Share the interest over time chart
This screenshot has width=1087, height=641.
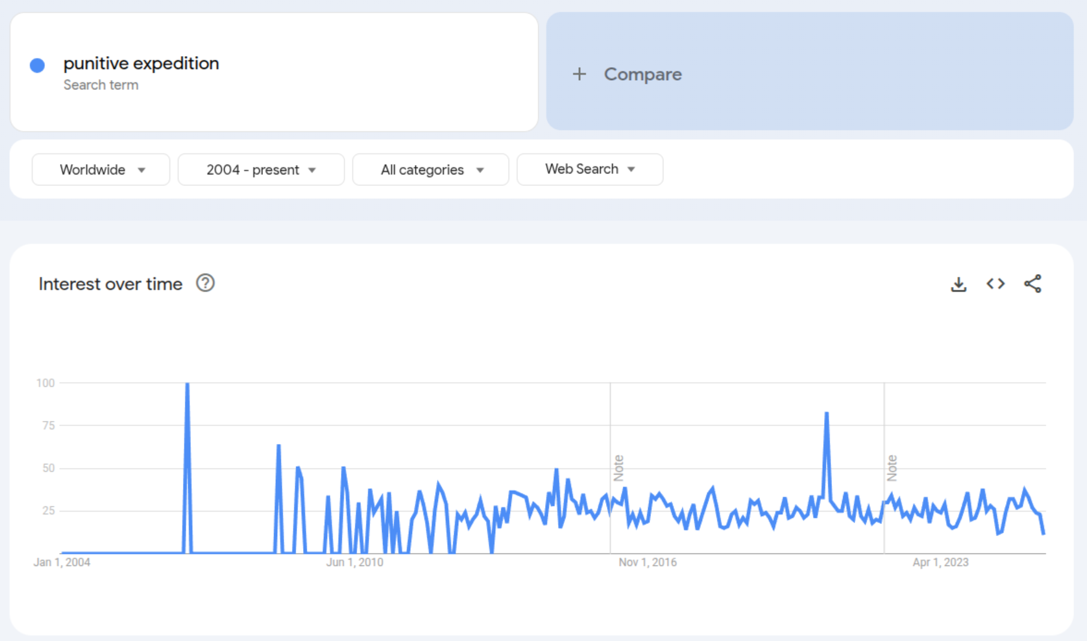(x=1033, y=284)
